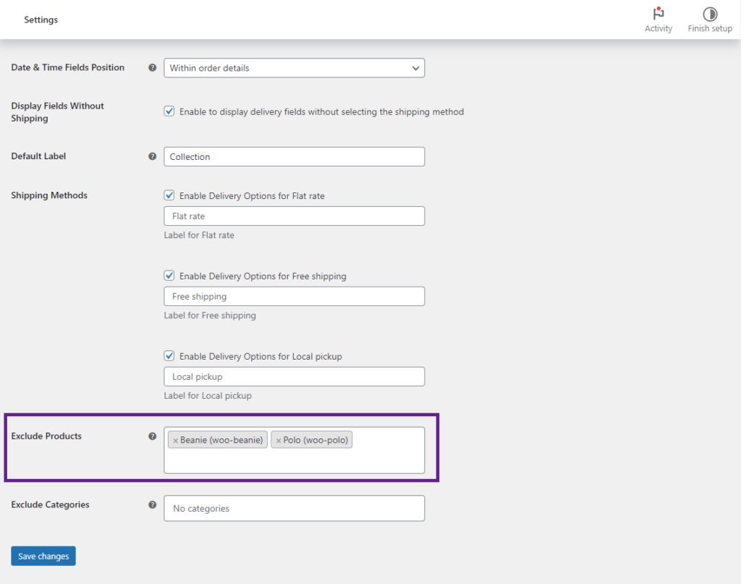Open the Activity panel flag icon
Viewport: 741px width, 584px height.
pyautogui.click(x=659, y=13)
